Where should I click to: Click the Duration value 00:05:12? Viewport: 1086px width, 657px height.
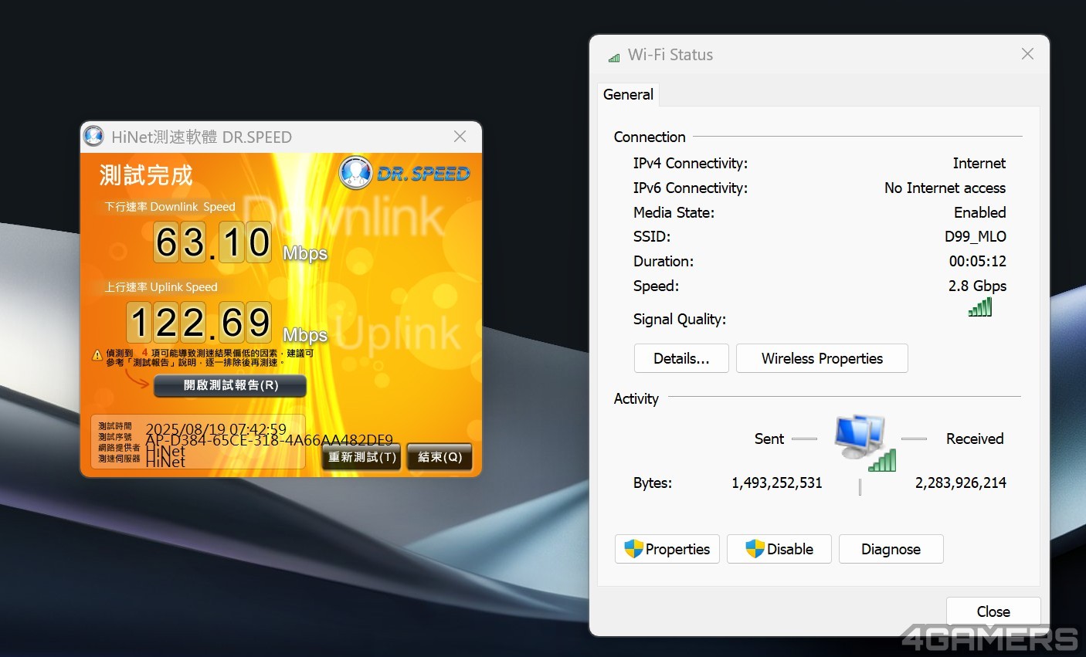pyautogui.click(x=977, y=261)
